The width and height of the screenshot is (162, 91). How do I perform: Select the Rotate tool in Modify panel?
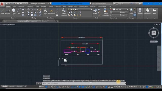point(32,10)
